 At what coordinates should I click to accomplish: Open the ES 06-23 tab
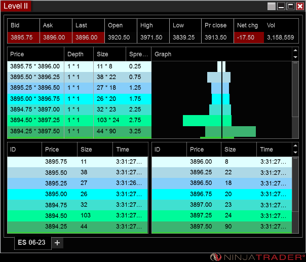pos(33,243)
